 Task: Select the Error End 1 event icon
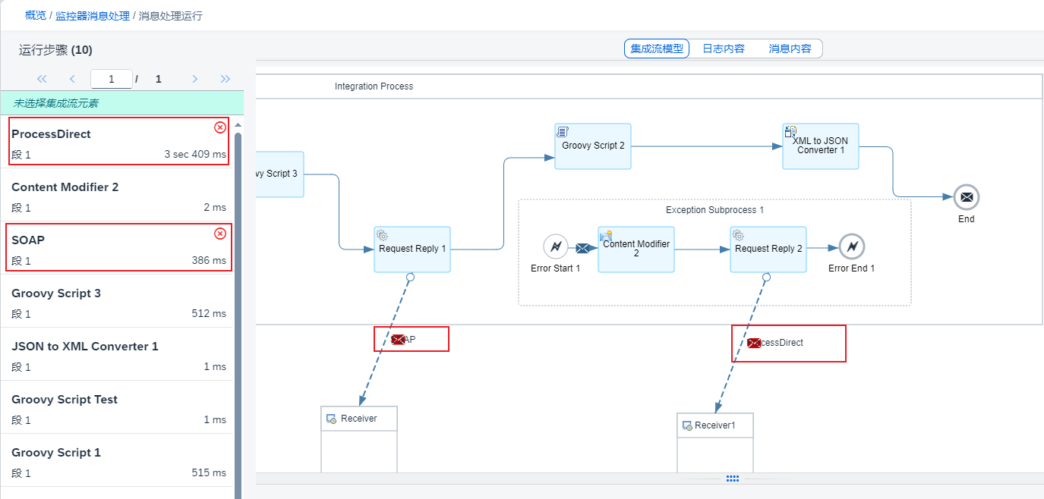click(852, 246)
